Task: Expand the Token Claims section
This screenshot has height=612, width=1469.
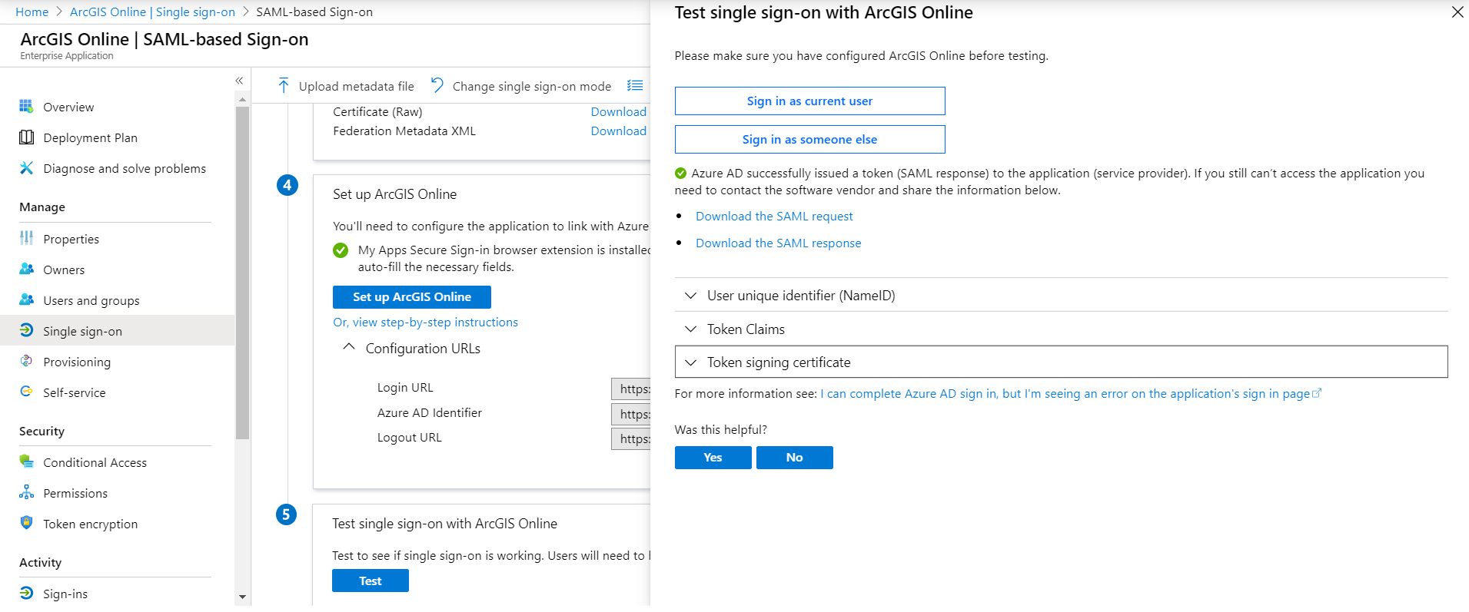Action: (1061, 329)
